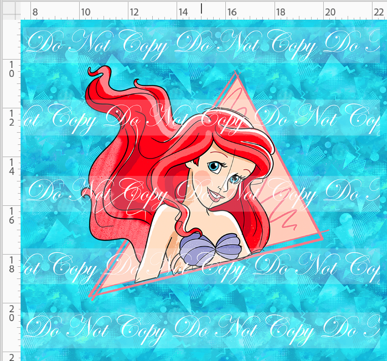Click the 12 mark on vertical ruler
Screen dimensions: 387x361
[x=11, y=118]
